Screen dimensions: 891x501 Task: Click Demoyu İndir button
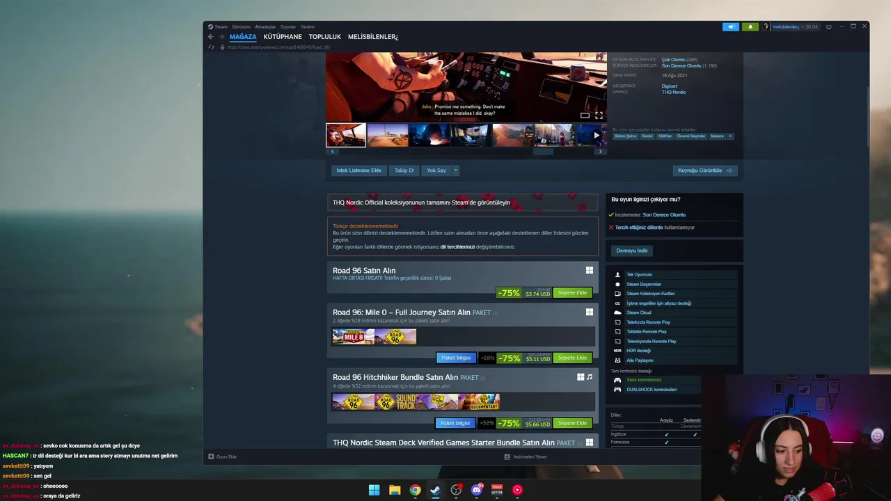click(x=632, y=250)
